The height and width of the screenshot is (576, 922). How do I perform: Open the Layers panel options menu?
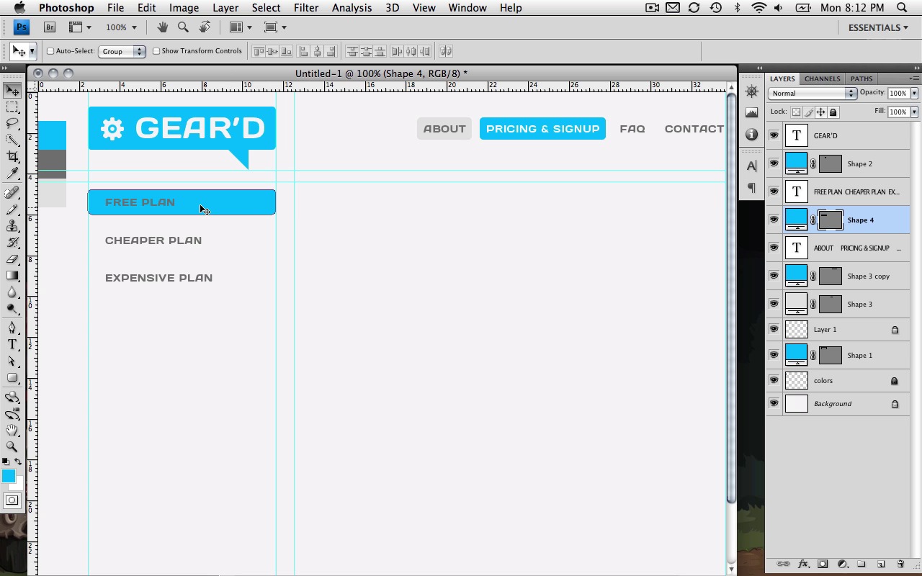[914, 78]
